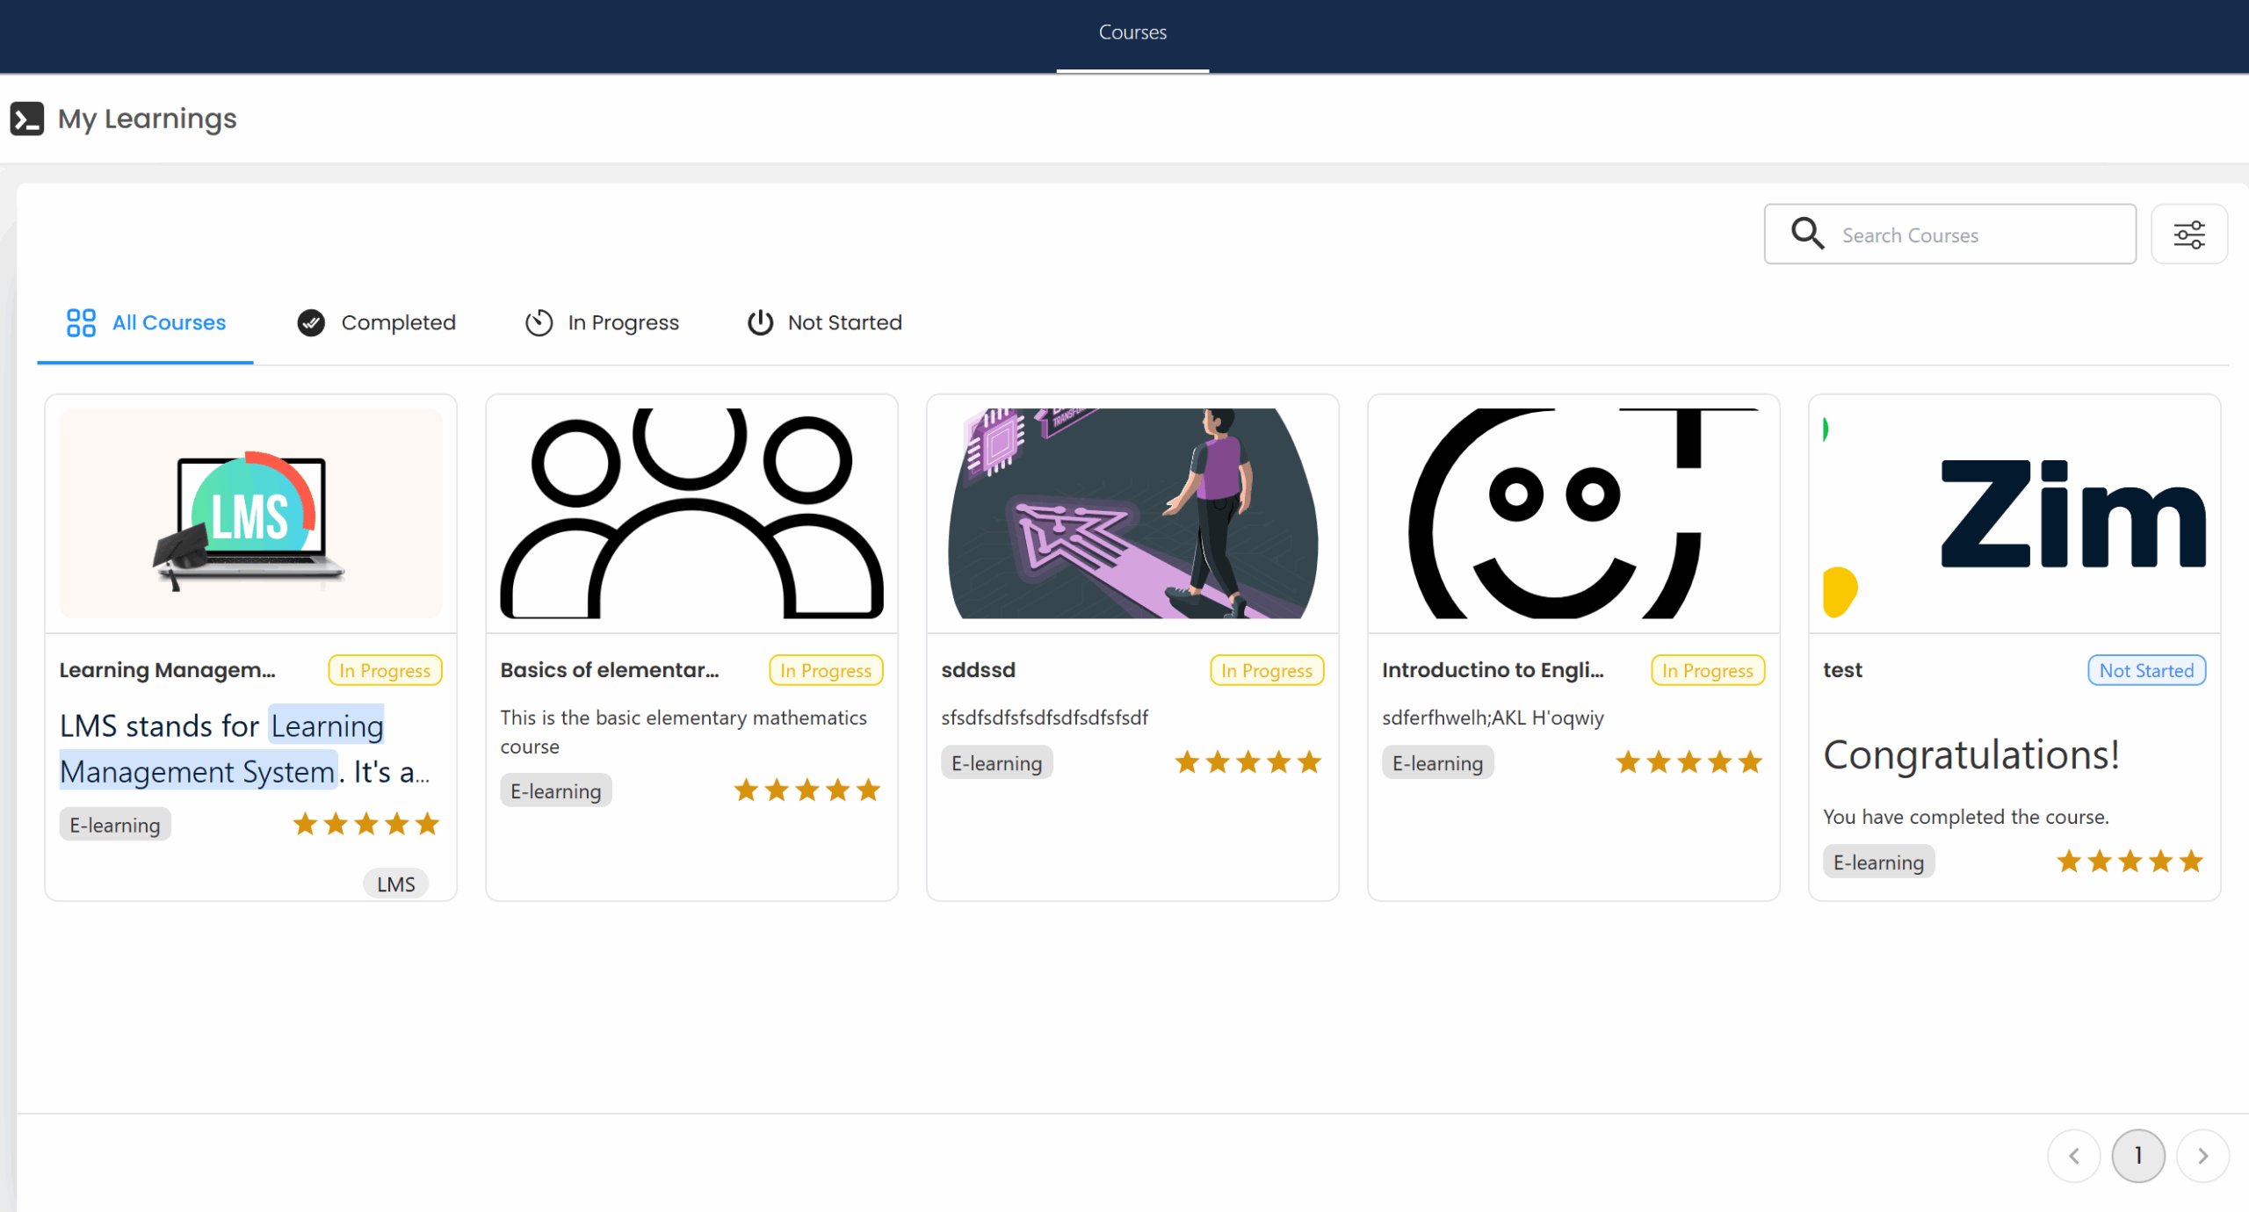Click the search magnifier icon

pos(1807,234)
